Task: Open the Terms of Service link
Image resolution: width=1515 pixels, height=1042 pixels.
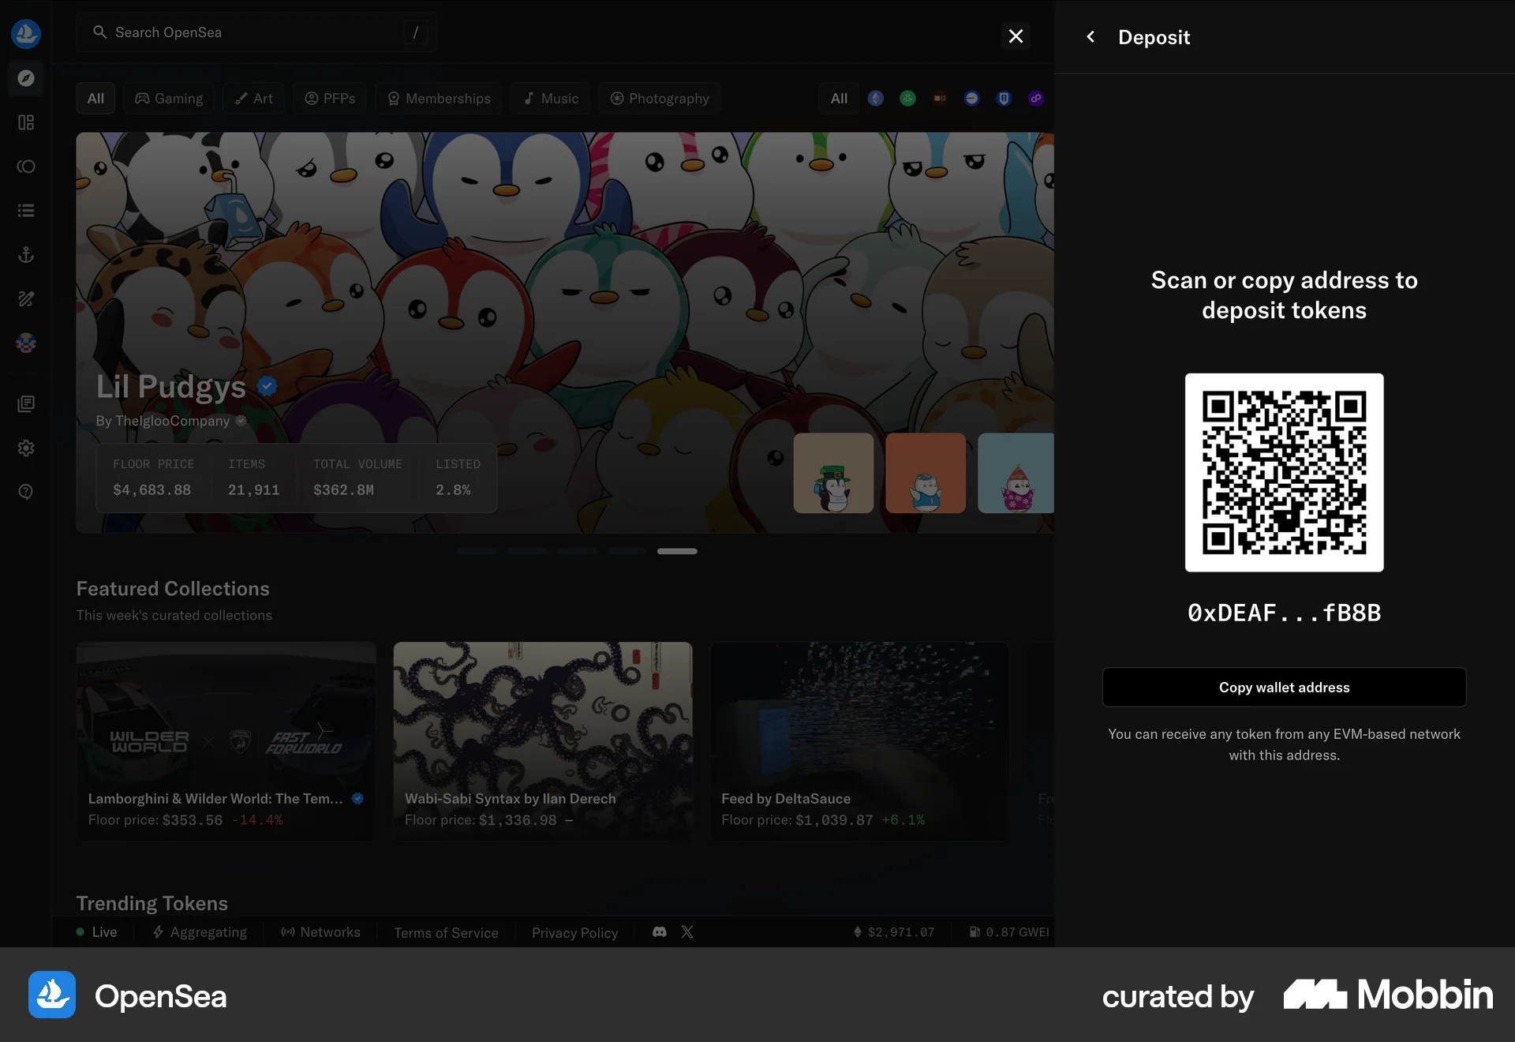Action: click(446, 932)
